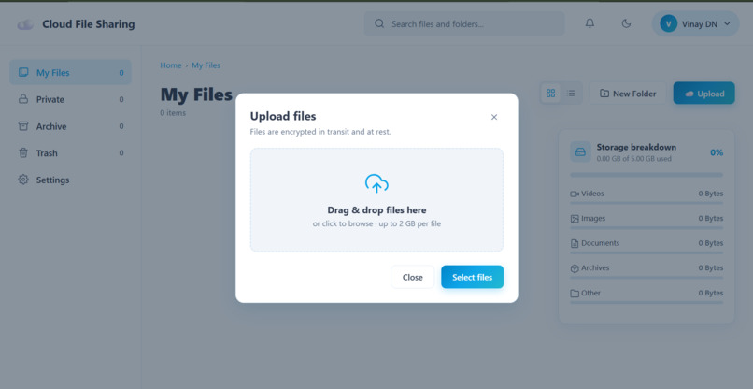Click the Videos camera icon
Viewport: 753px width, 389px height.
(575, 194)
